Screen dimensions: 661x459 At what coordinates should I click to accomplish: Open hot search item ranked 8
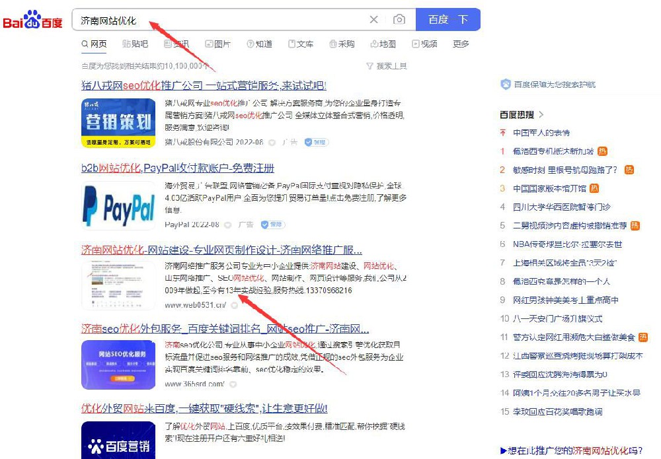point(561,281)
